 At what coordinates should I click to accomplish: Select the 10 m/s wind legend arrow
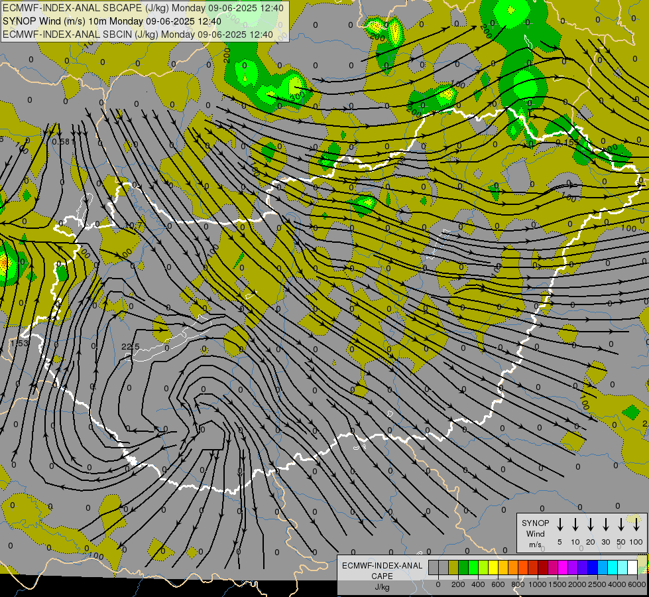[575, 524]
